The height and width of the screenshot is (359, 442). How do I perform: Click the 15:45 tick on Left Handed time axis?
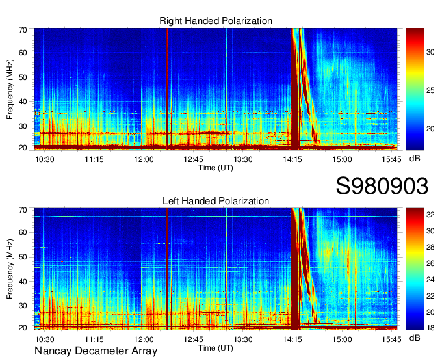391,339
